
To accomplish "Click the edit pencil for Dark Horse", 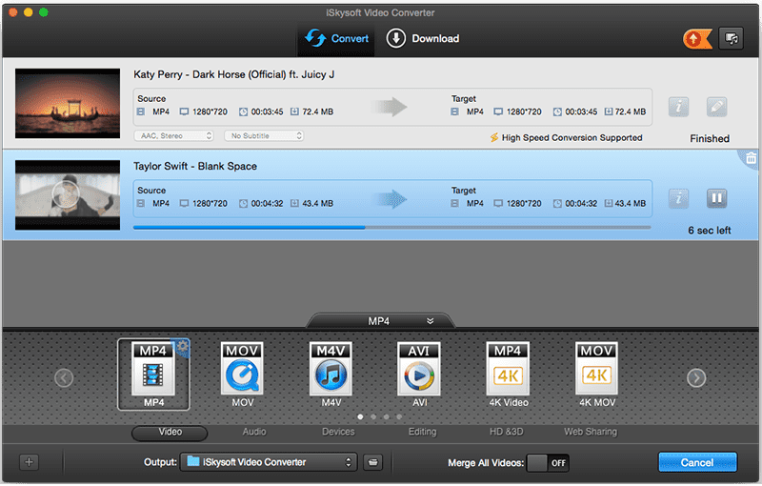I will pos(716,107).
